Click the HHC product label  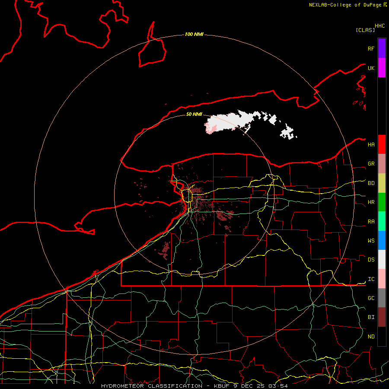click(x=380, y=26)
